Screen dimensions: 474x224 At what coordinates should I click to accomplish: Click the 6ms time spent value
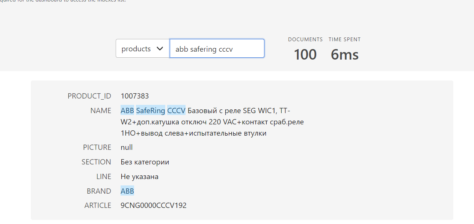(x=344, y=54)
